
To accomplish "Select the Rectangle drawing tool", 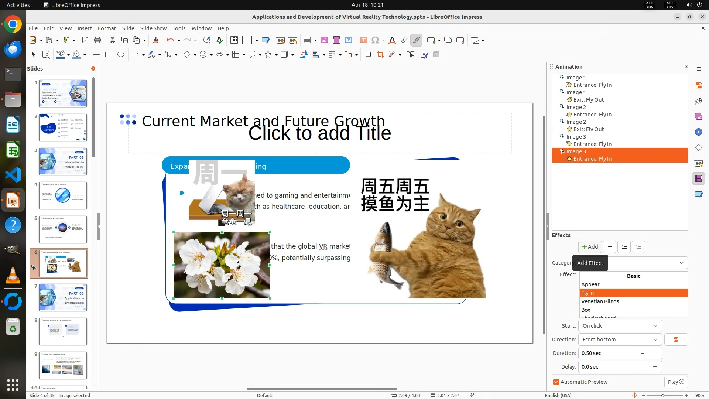I will click(x=109, y=55).
